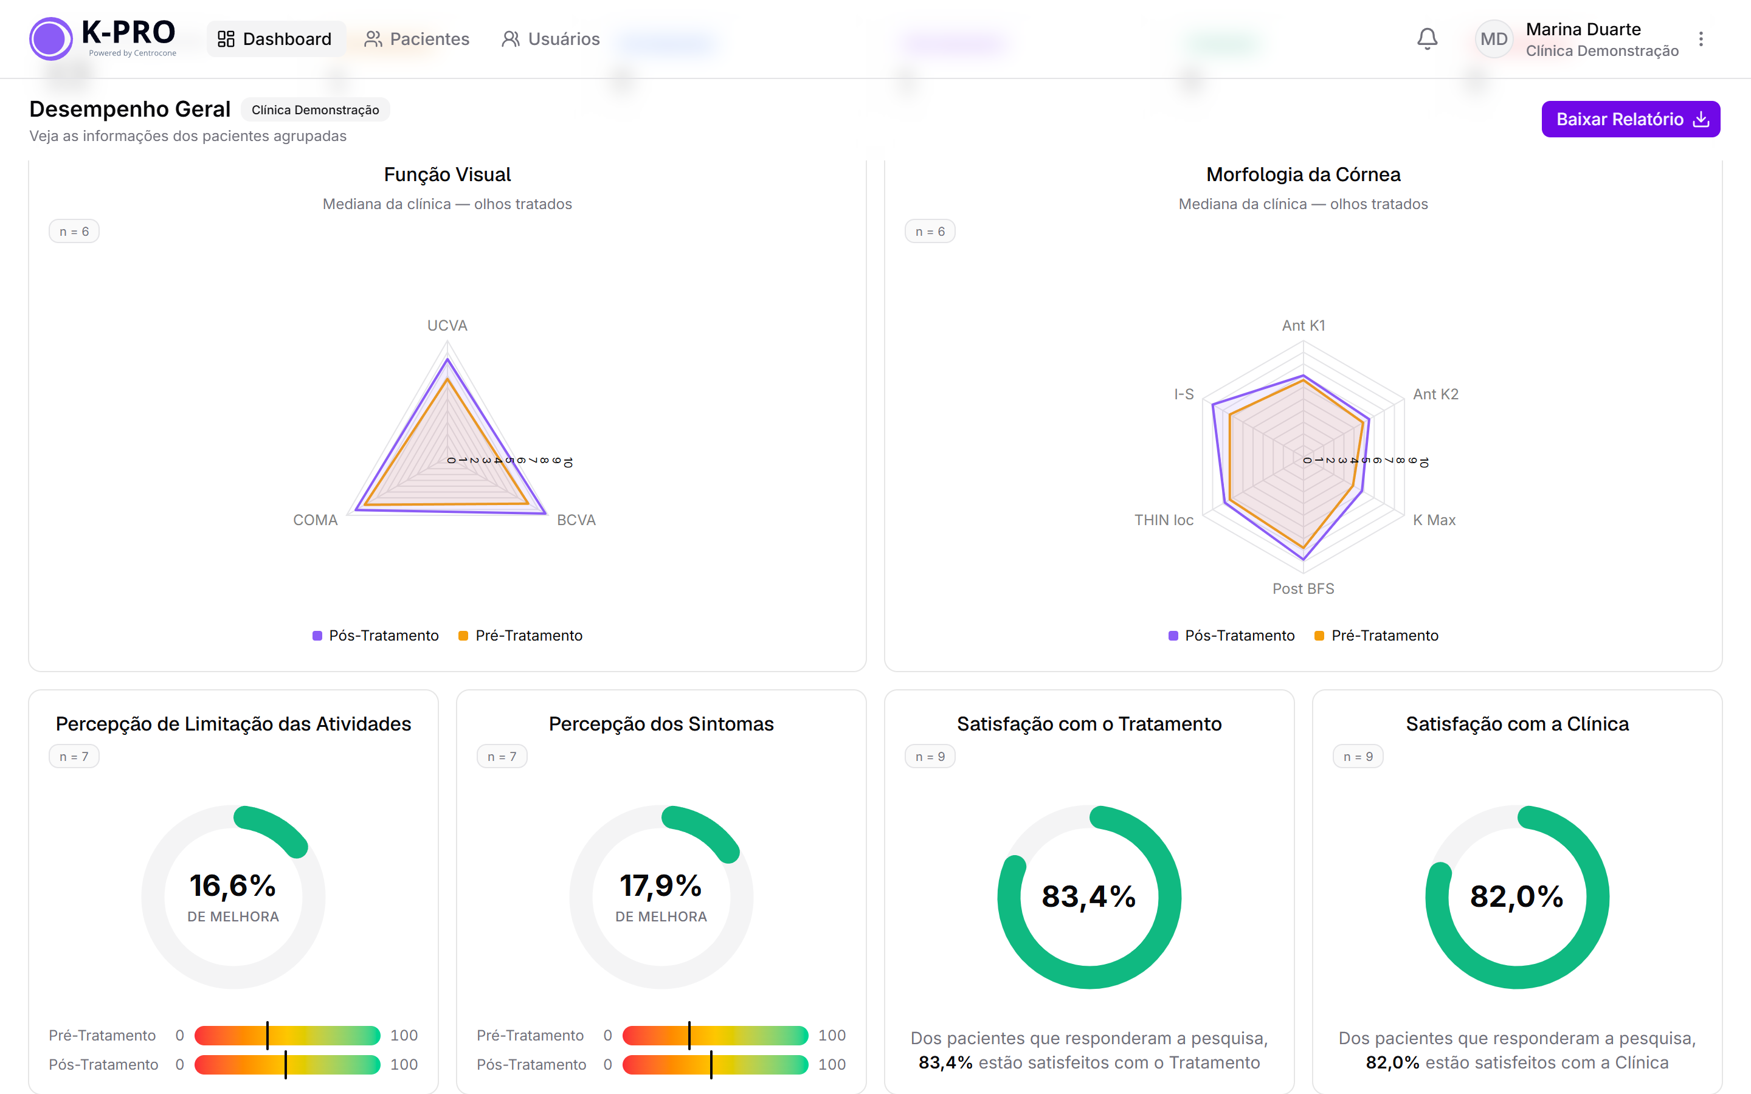Viewport: 1751px width, 1094px height.
Task: Click the Satisfação com a Clínica title
Action: pyautogui.click(x=1516, y=723)
